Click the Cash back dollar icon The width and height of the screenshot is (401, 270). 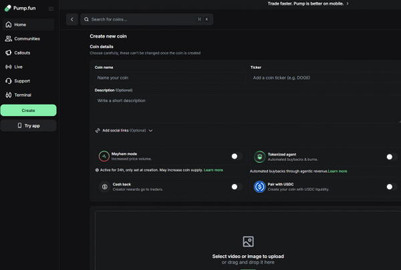(105, 187)
